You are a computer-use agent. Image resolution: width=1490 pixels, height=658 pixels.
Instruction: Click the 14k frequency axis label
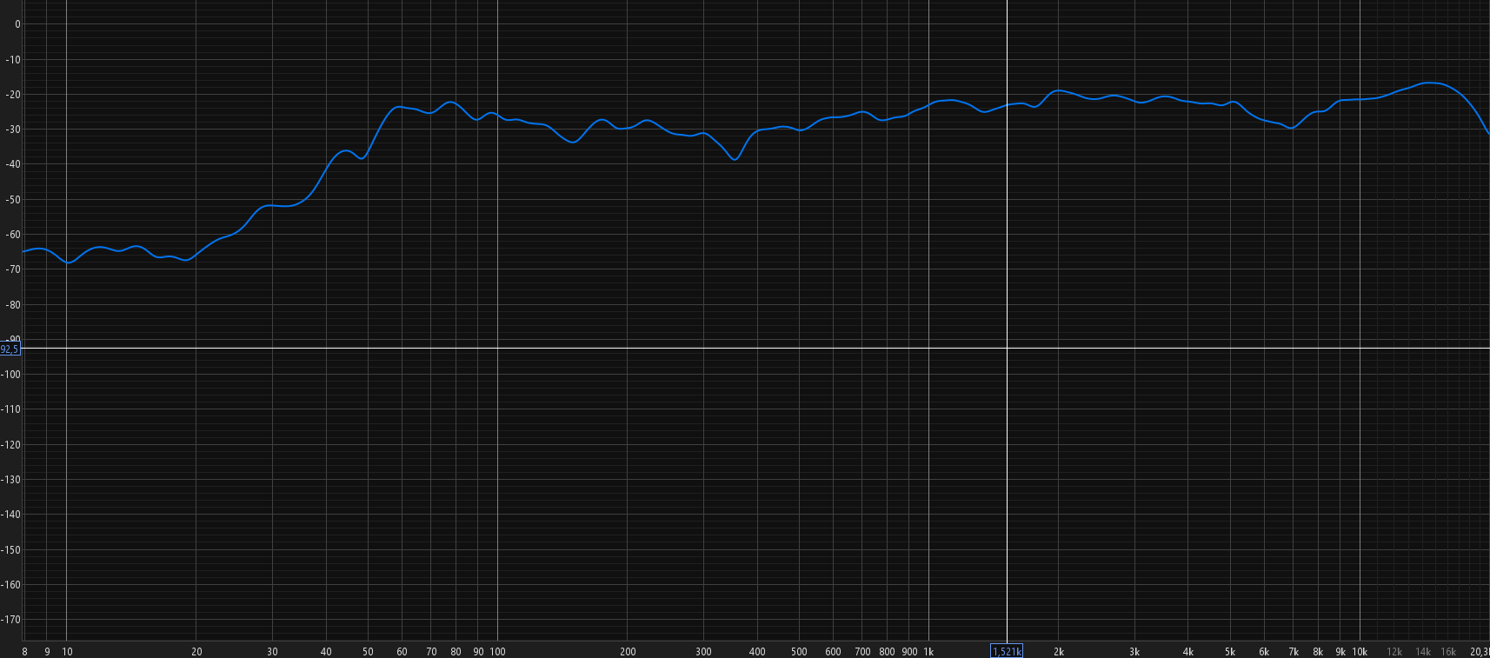(x=1423, y=651)
